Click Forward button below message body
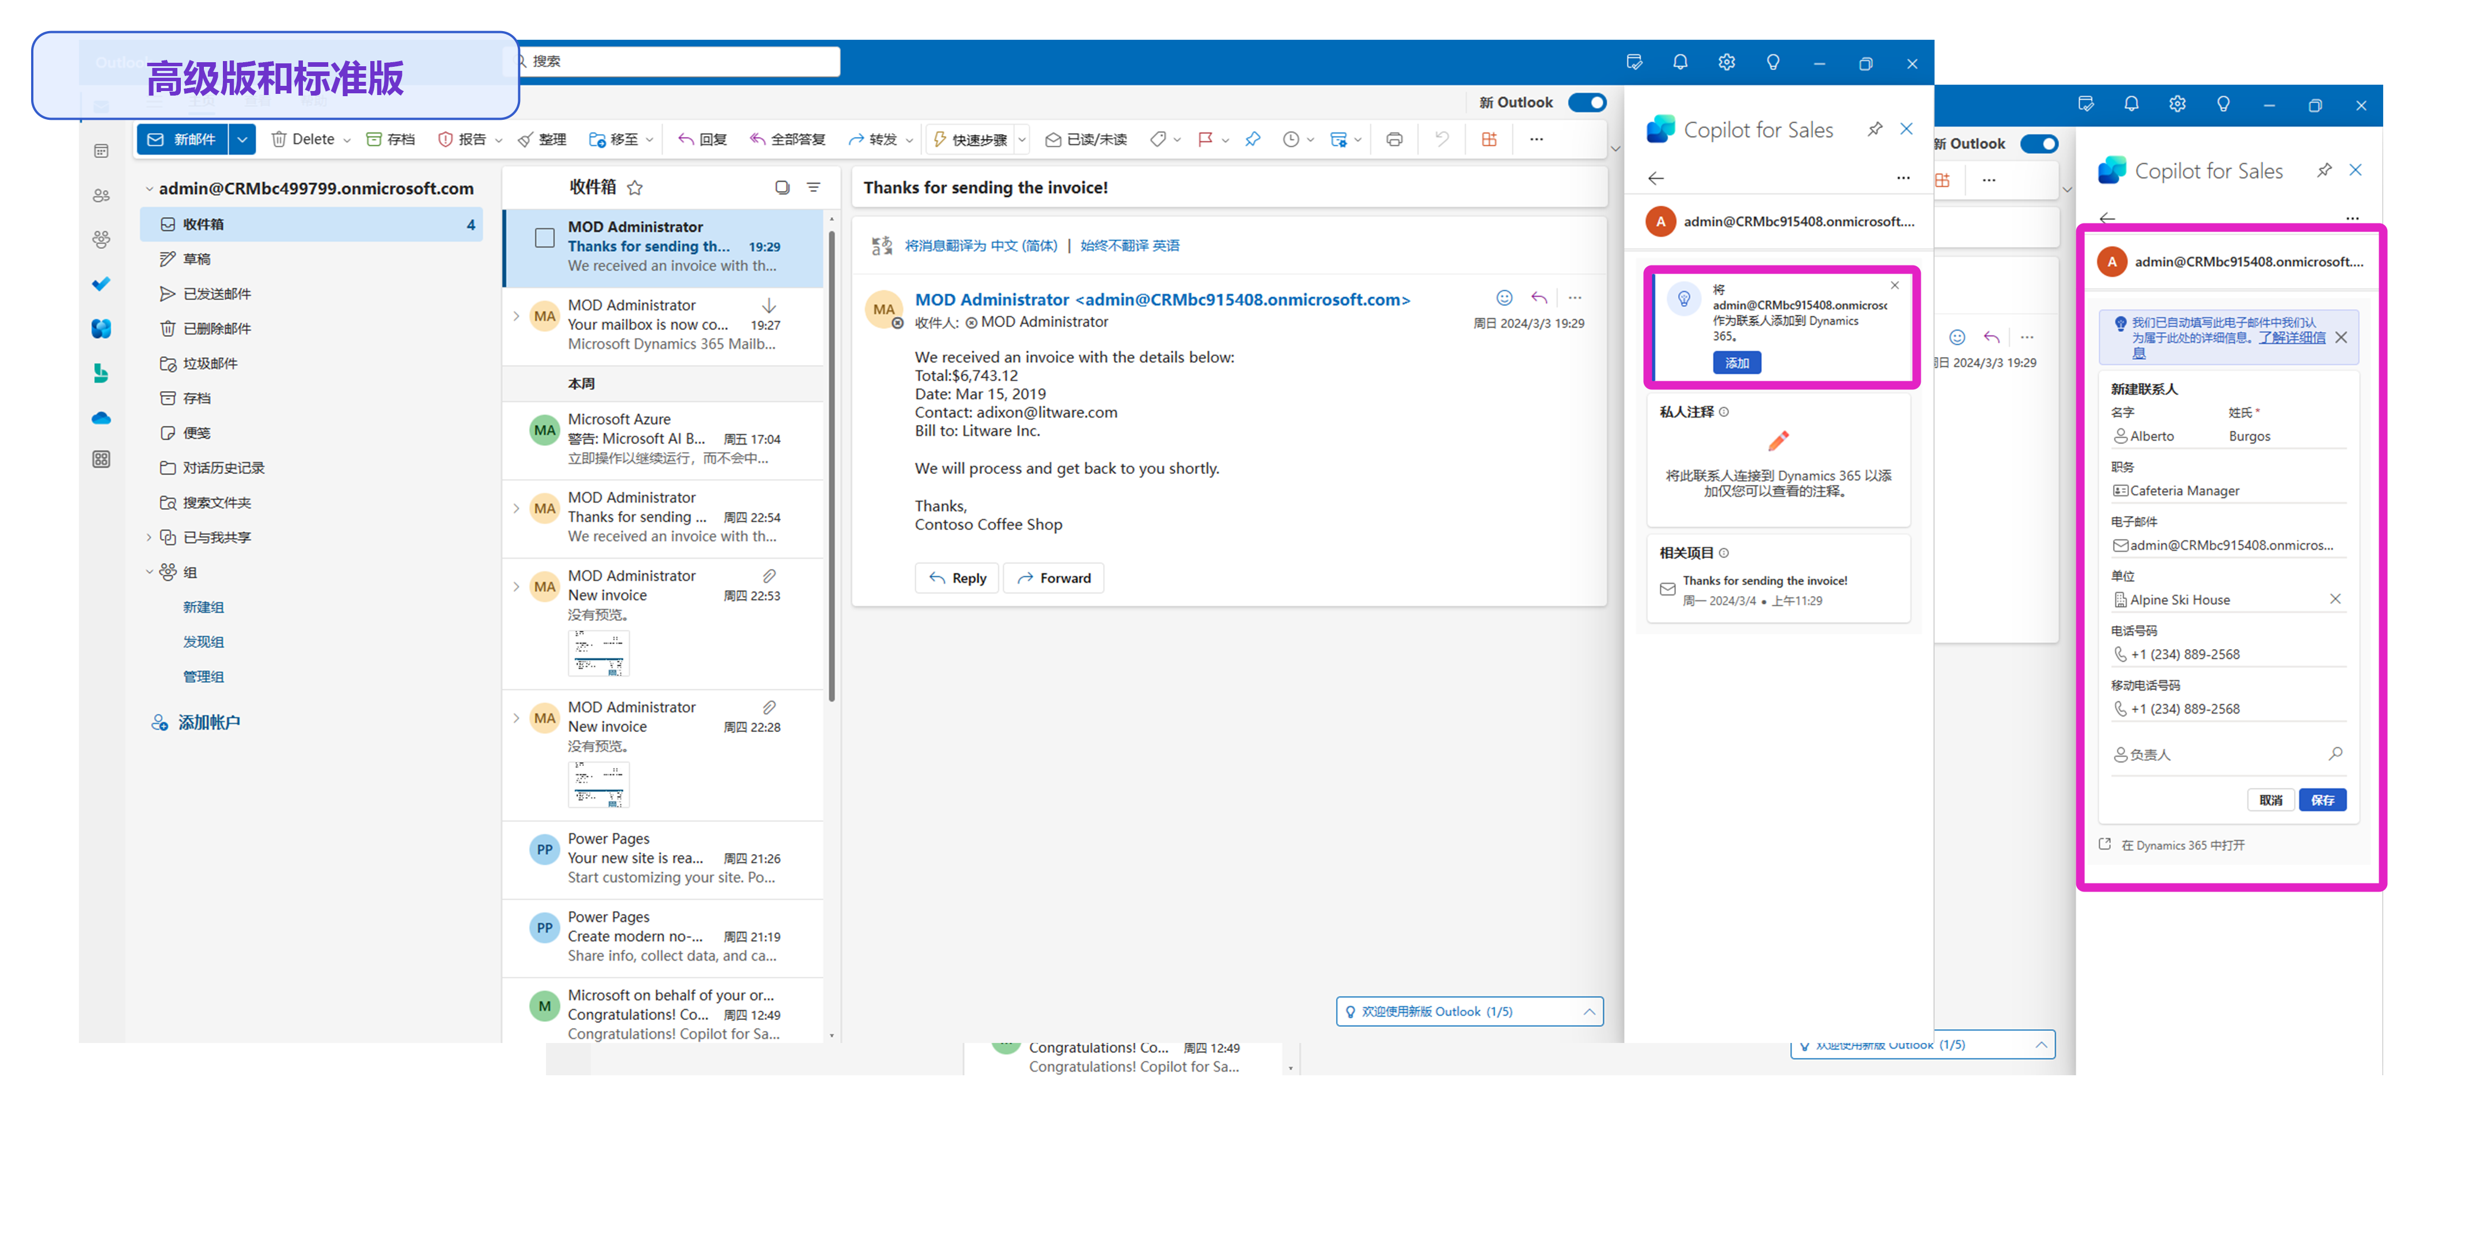2465x1244 pixels. point(1053,578)
